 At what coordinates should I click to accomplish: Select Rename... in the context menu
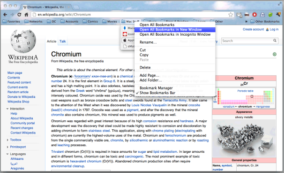point(175,42)
